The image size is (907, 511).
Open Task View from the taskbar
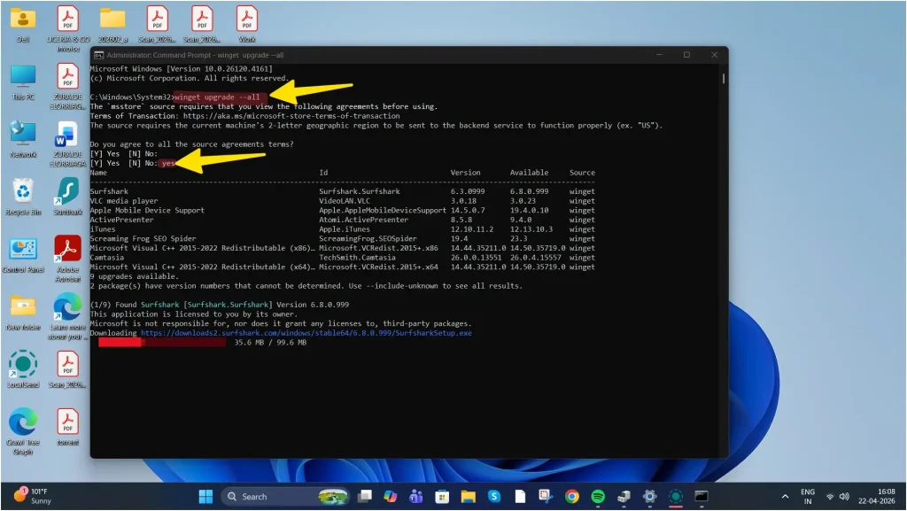(x=364, y=497)
